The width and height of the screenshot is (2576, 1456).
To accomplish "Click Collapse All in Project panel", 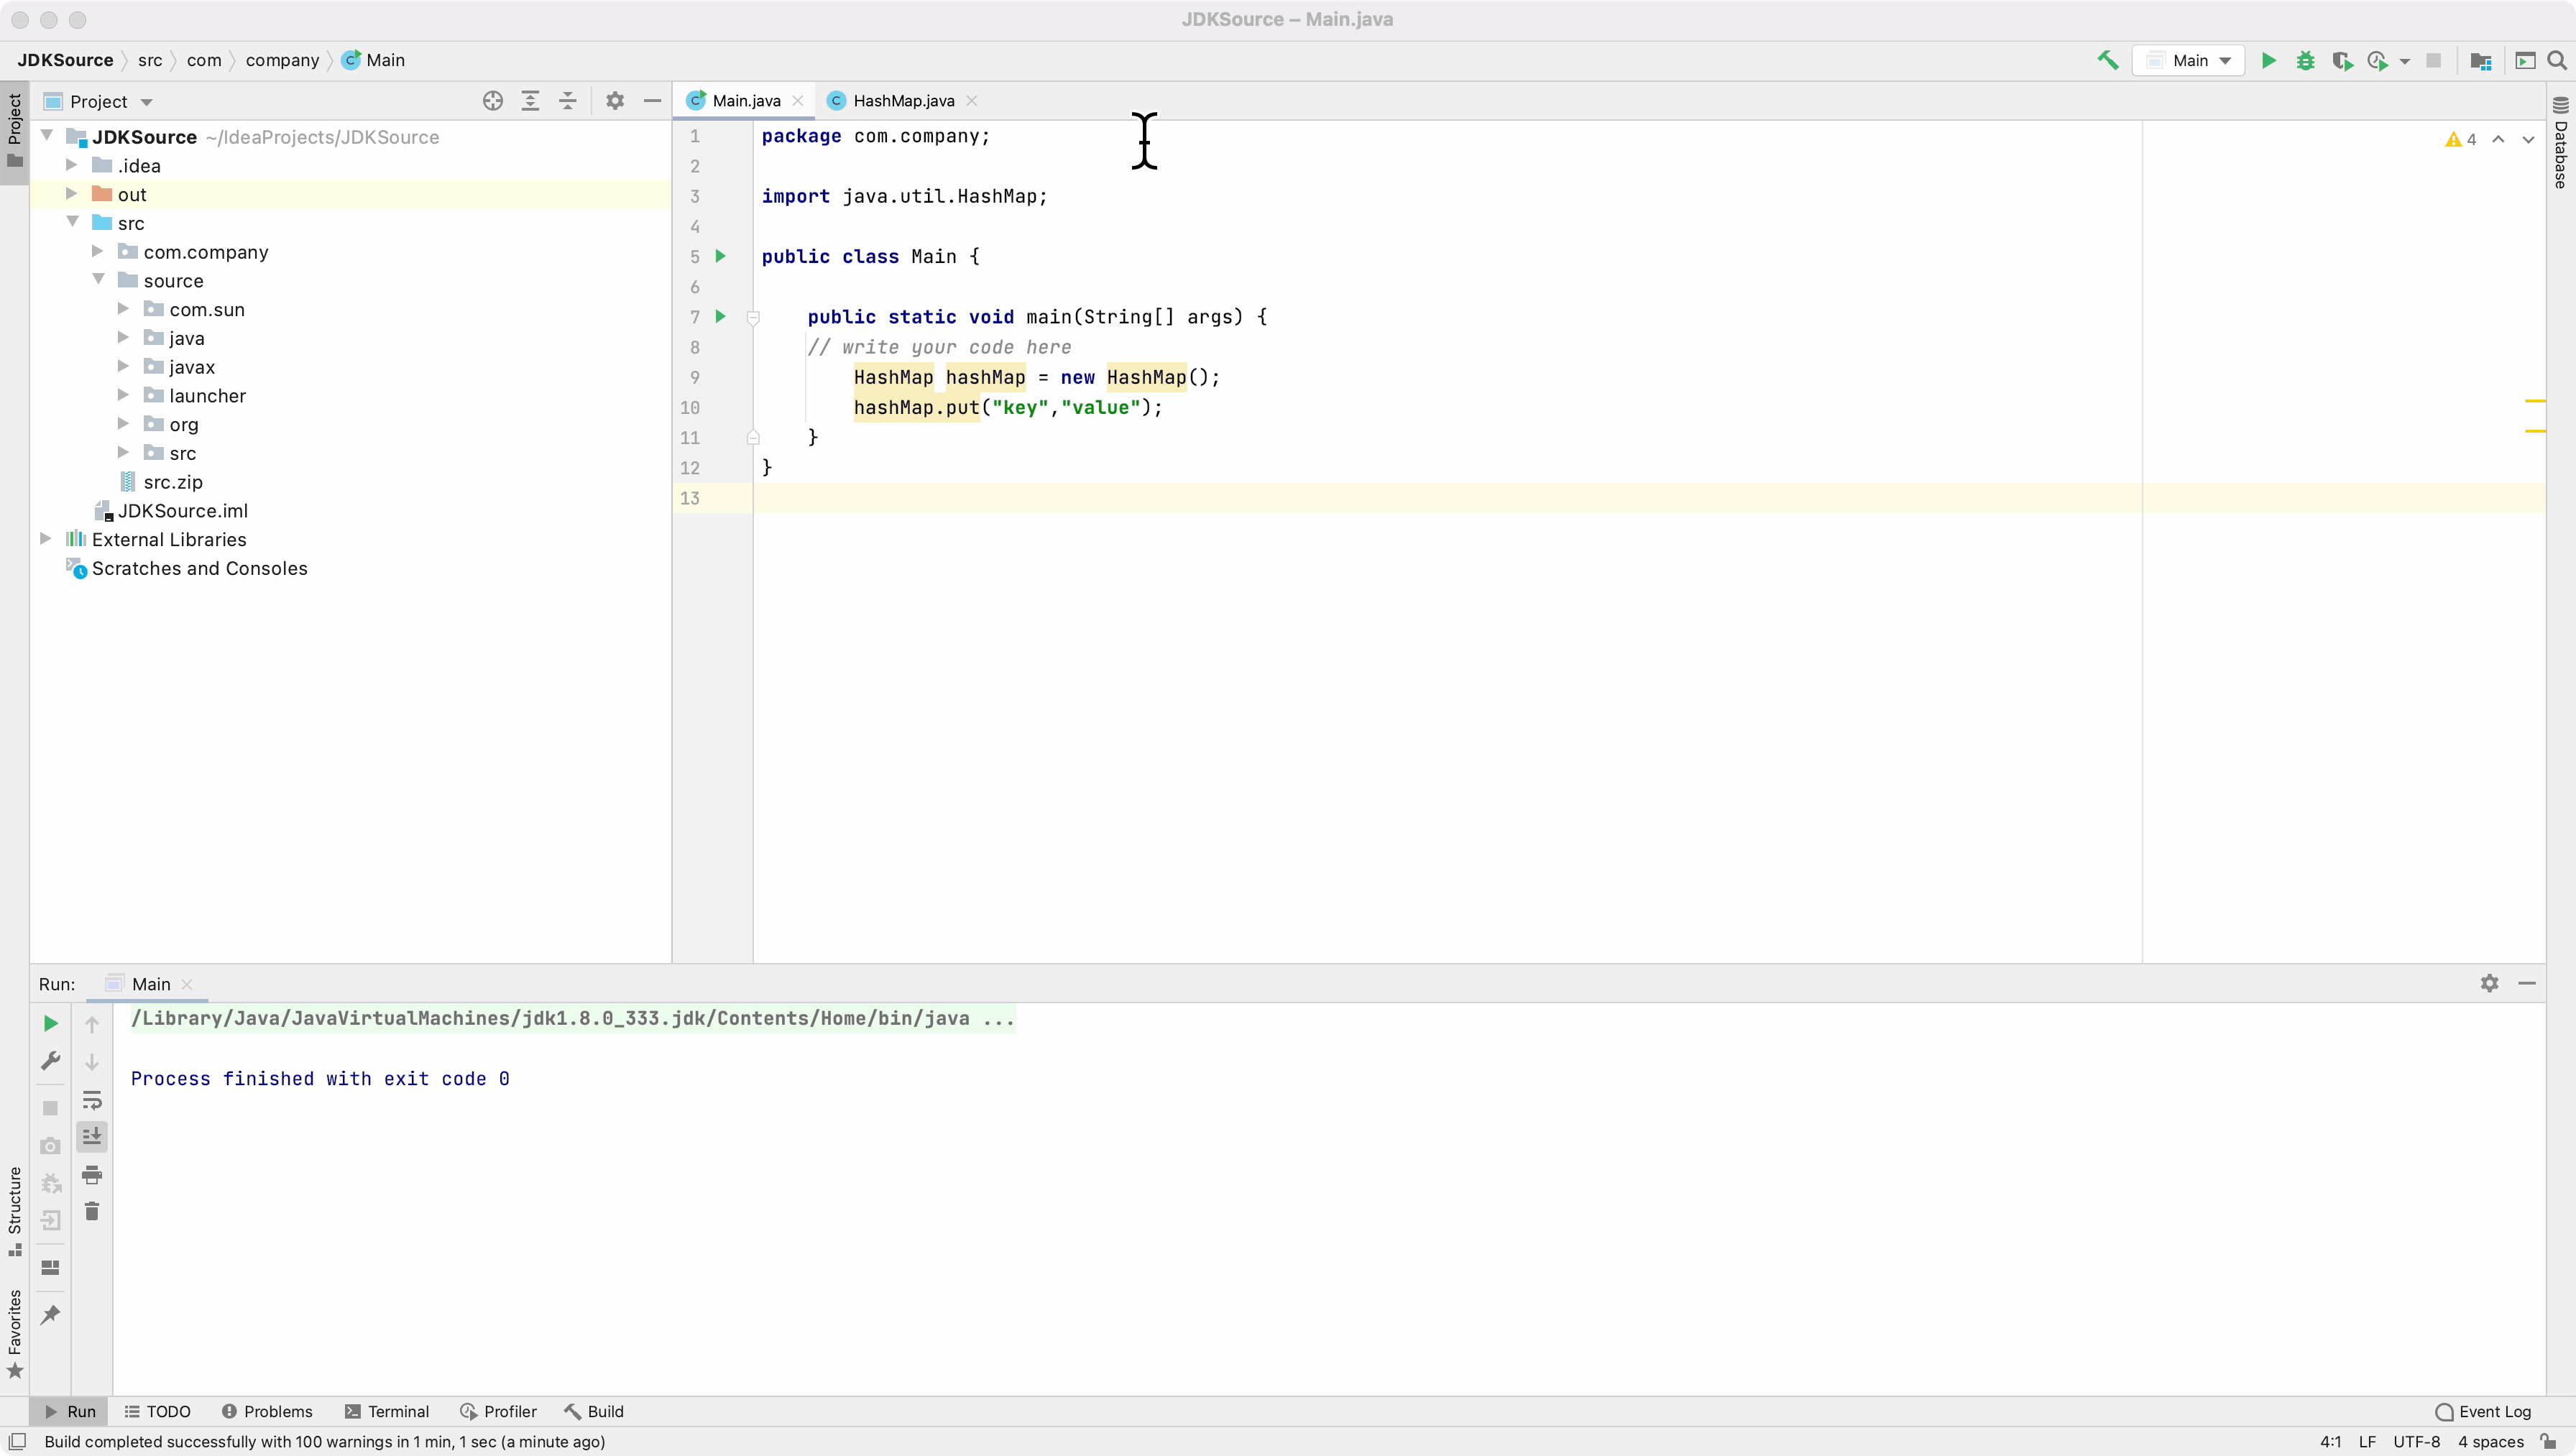I will tap(567, 101).
